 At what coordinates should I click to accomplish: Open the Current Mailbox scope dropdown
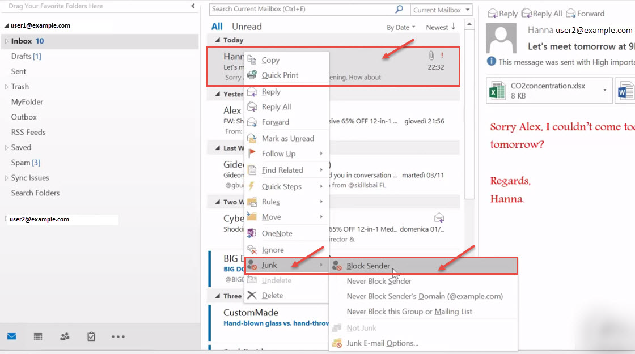click(x=441, y=10)
